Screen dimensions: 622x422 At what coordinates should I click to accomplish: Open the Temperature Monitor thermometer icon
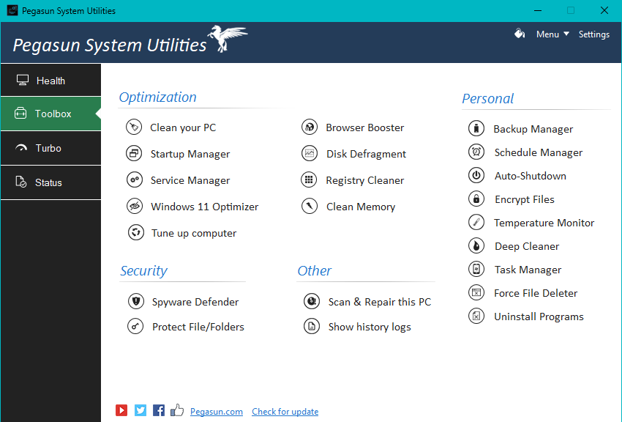pyautogui.click(x=476, y=223)
